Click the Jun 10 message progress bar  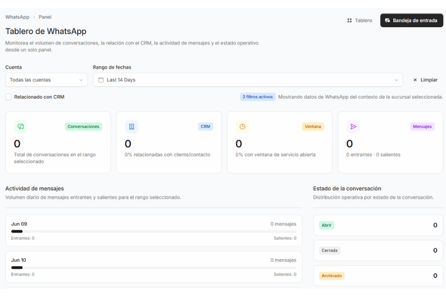(154, 267)
